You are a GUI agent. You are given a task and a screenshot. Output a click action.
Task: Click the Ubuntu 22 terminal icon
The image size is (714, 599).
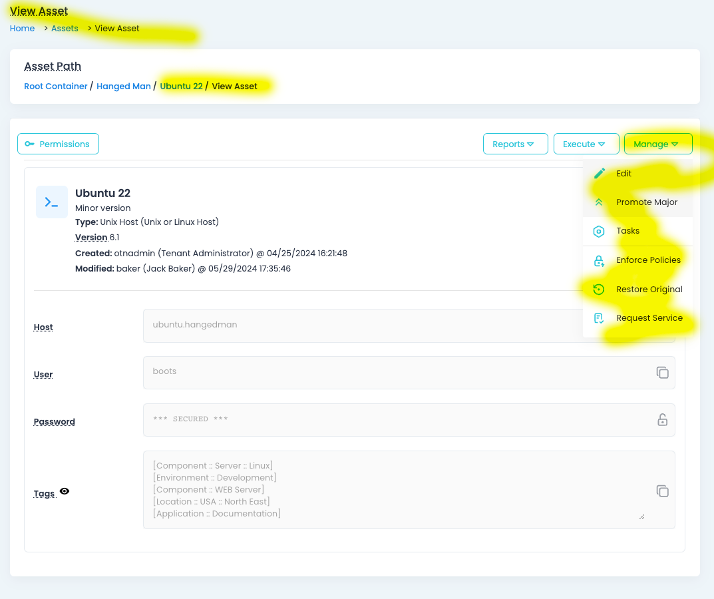(x=51, y=201)
